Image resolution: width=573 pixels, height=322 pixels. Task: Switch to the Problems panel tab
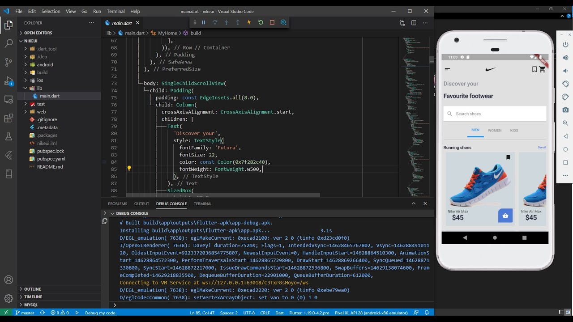(x=117, y=203)
